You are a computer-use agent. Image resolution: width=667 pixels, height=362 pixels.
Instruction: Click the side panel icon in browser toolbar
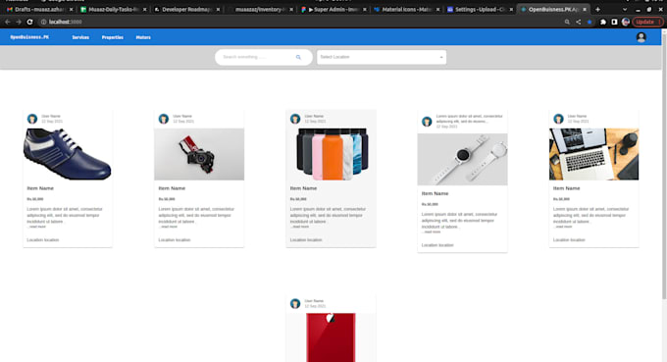tap(614, 22)
